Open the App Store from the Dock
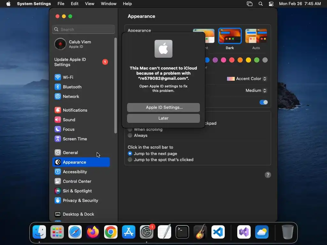The height and width of the screenshot is (245, 327). coord(129,232)
